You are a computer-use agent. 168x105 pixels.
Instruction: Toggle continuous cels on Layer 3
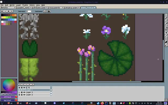[24, 92]
